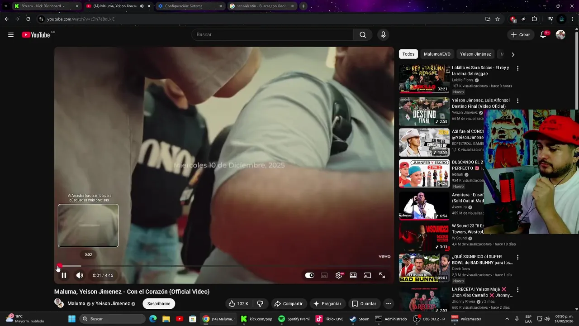
Task: Open the YouTube guide hamburger menu
Action: tap(11, 35)
